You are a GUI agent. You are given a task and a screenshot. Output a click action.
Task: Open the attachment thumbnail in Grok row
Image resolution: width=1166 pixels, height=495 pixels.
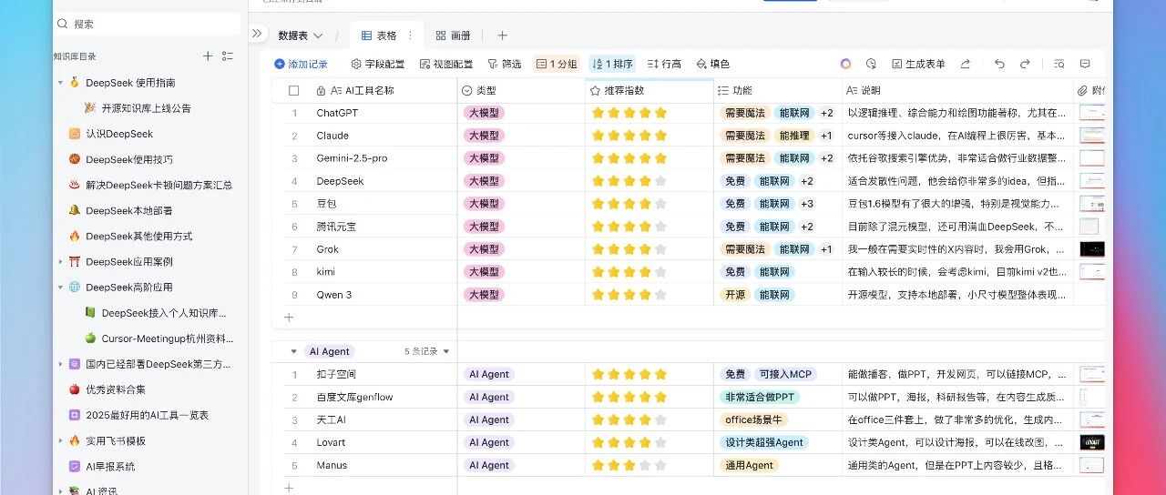coord(1092,249)
